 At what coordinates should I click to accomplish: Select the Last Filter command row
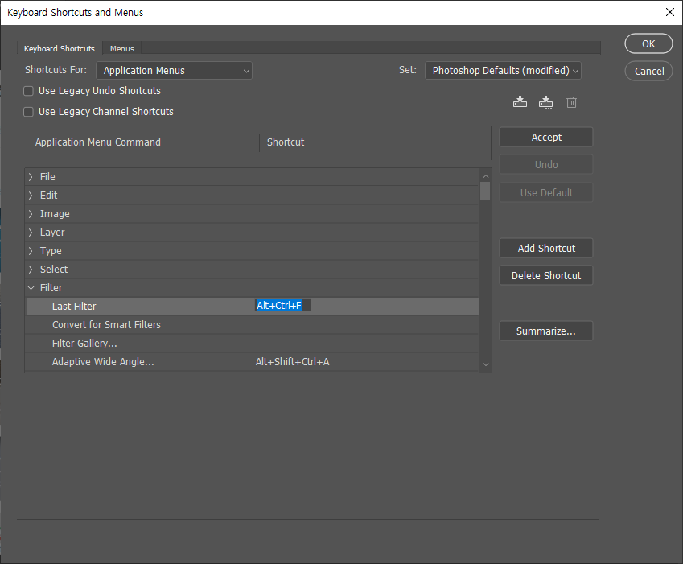pos(252,307)
